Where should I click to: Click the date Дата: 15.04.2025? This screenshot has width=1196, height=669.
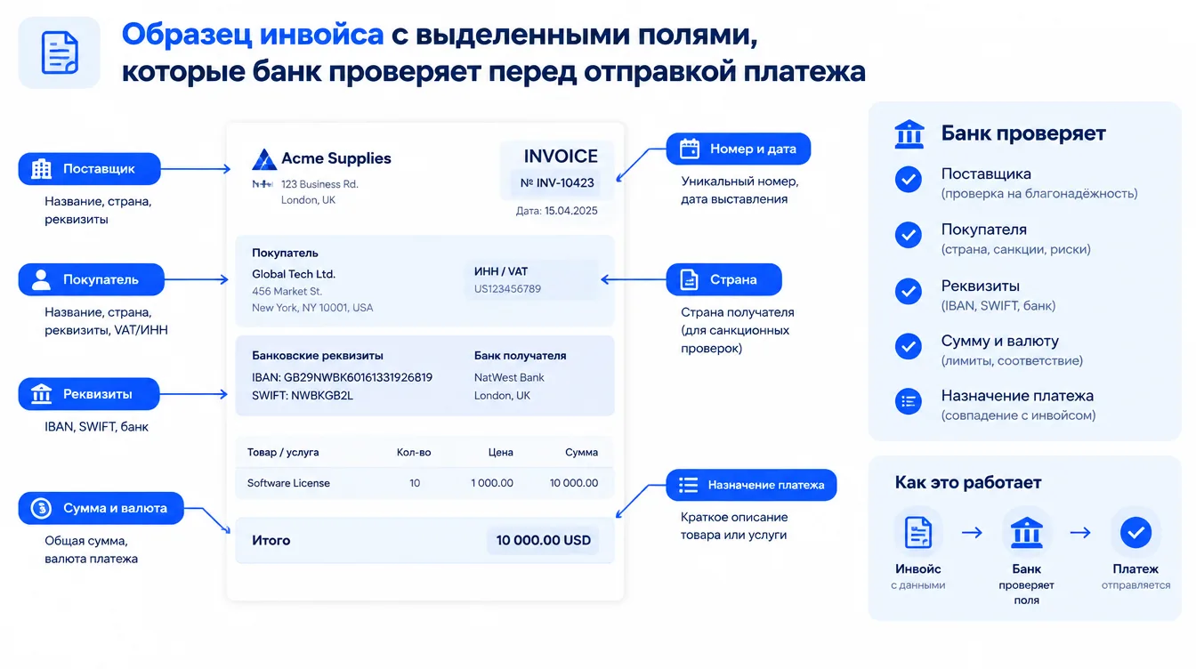click(557, 212)
